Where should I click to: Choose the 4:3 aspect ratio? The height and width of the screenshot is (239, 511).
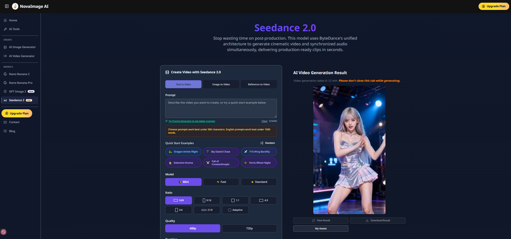(x=263, y=200)
